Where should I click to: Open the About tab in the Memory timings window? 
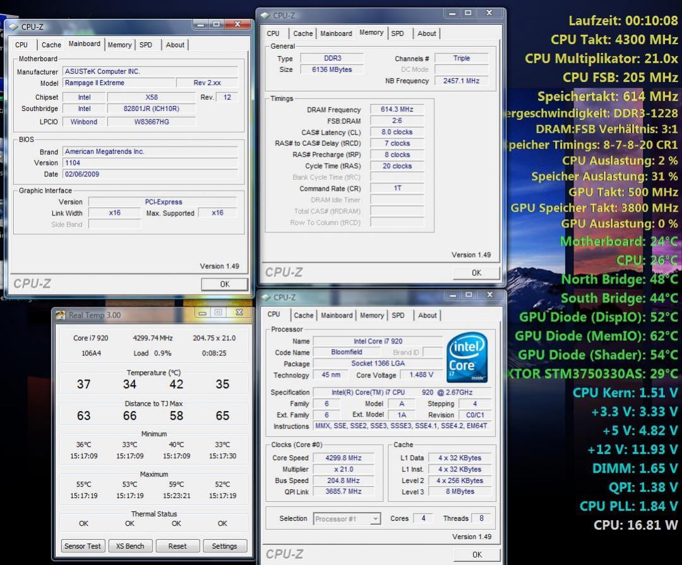click(x=427, y=33)
